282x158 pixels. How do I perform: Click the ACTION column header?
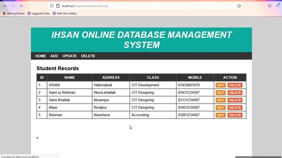[x=230, y=78]
